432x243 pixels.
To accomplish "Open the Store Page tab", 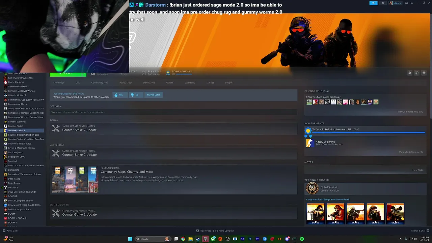I will point(59,83).
